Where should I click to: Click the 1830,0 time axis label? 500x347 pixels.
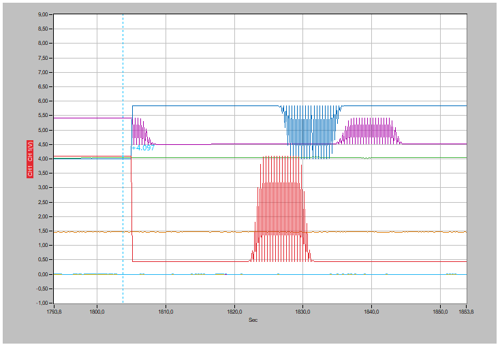pos(303,312)
